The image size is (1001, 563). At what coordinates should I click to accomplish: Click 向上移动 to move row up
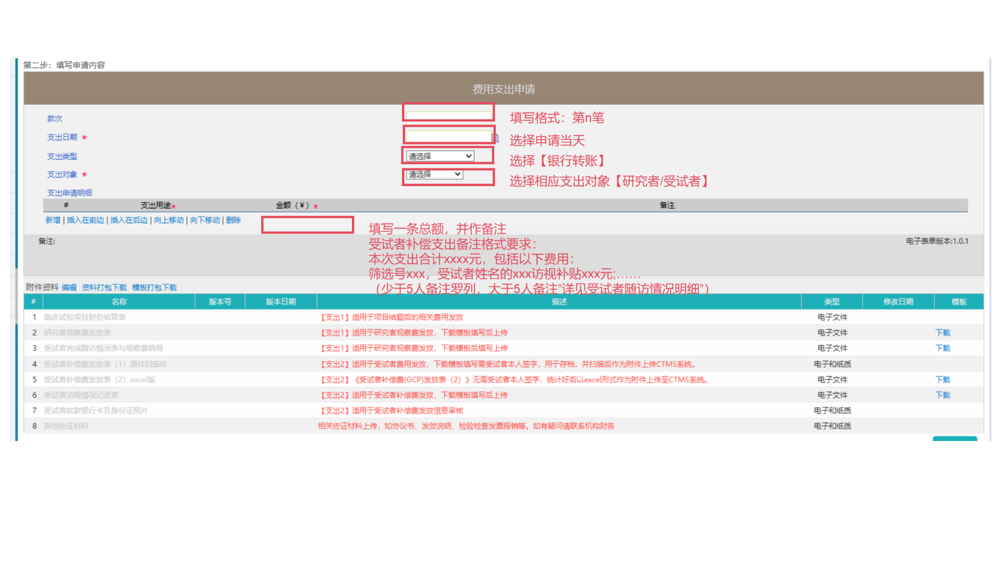click(169, 220)
